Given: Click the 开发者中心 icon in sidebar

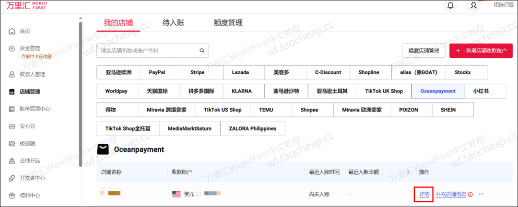Looking at the screenshot, I should 12,178.
